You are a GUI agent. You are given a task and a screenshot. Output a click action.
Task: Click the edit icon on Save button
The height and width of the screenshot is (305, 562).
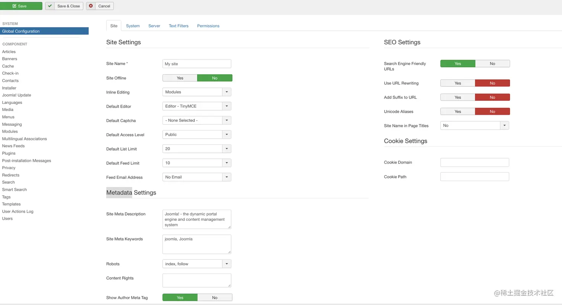pyautogui.click(x=14, y=6)
